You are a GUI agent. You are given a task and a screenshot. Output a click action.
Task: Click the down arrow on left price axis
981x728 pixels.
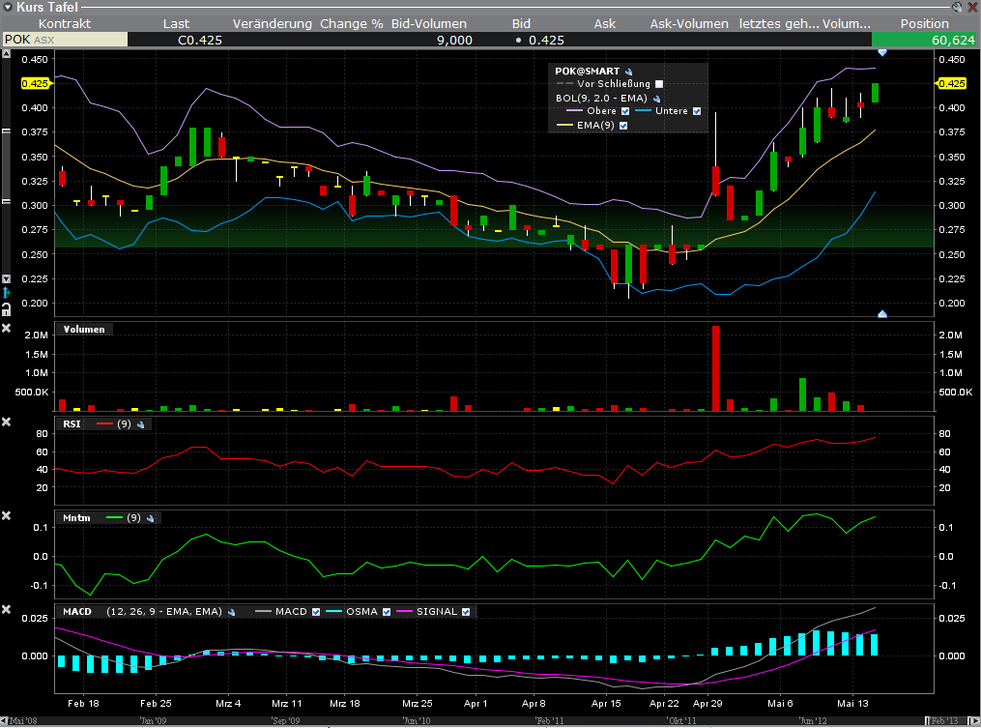[x=7, y=278]
